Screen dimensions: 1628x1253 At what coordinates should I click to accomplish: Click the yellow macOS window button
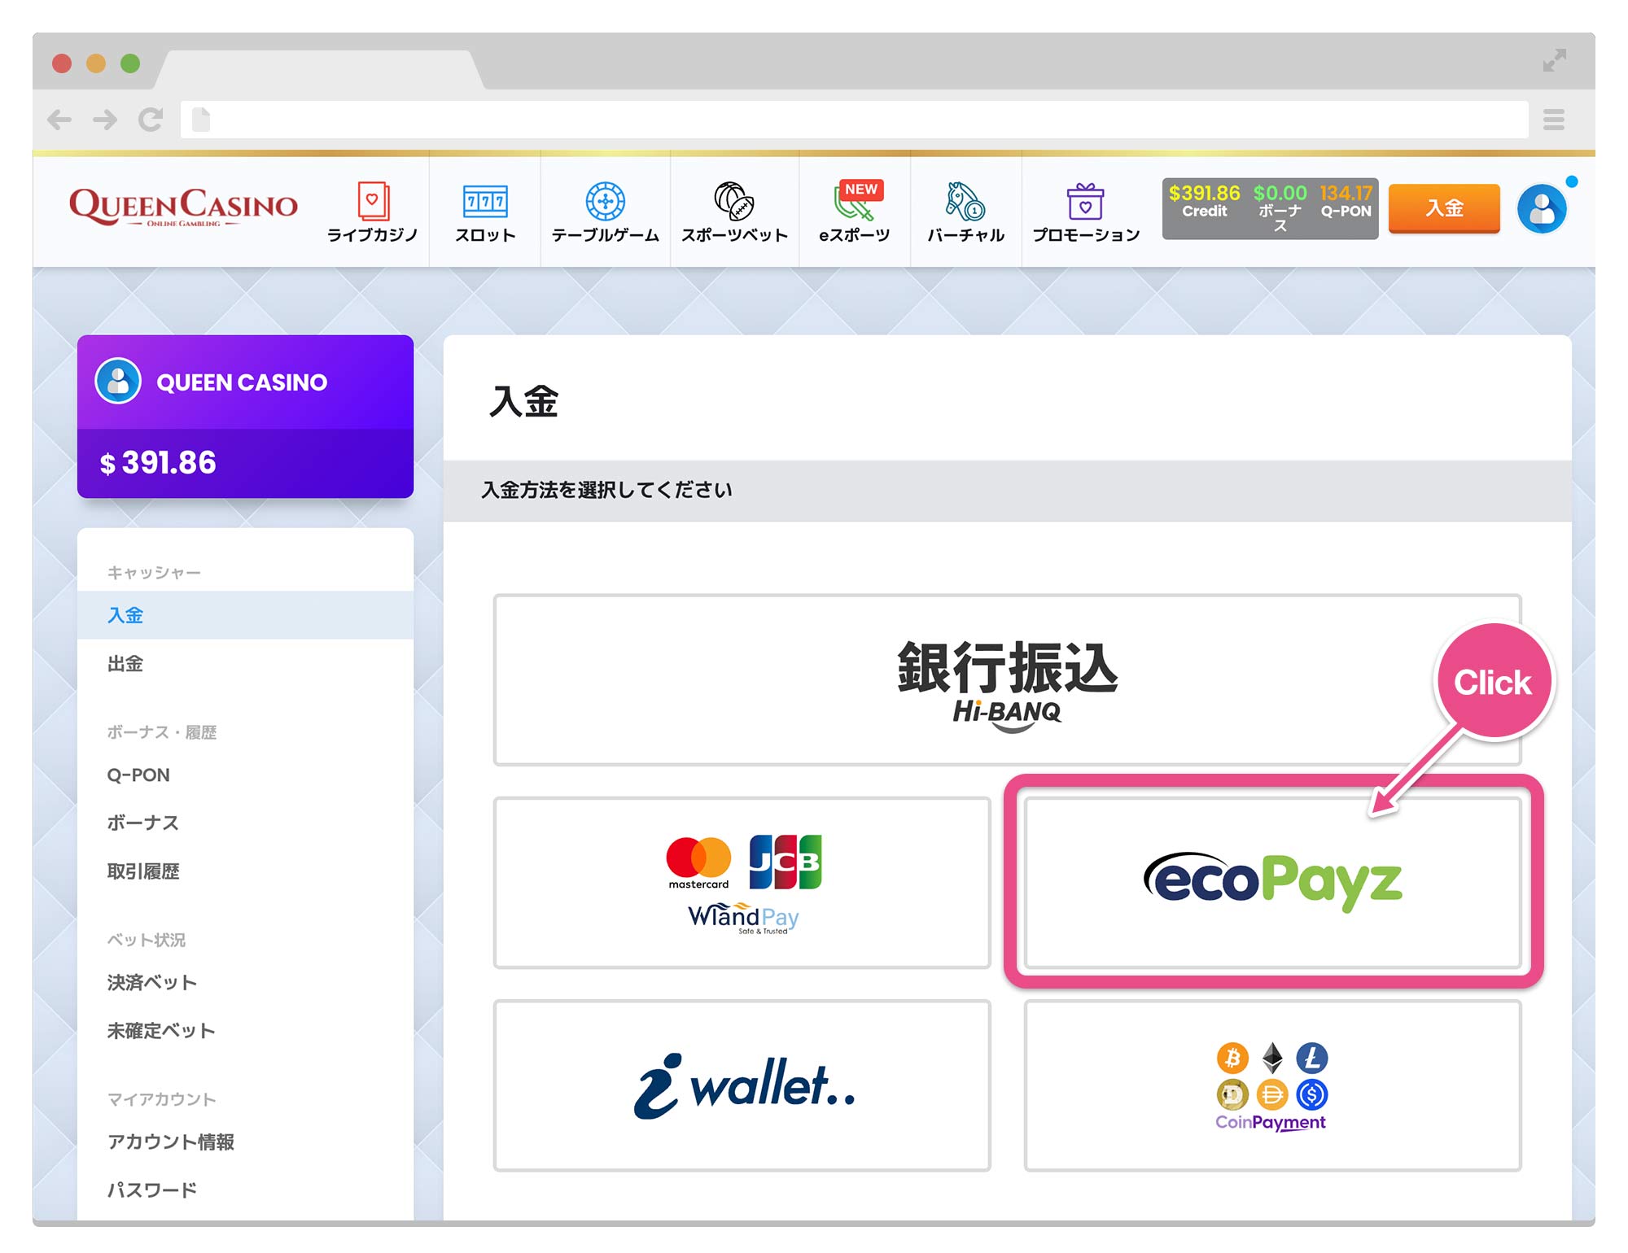pos(96,63)
